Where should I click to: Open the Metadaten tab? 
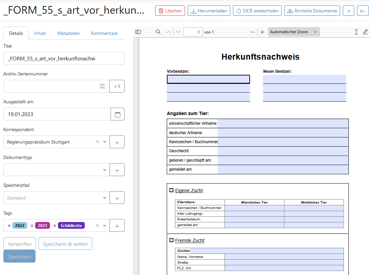pos(68,33)
